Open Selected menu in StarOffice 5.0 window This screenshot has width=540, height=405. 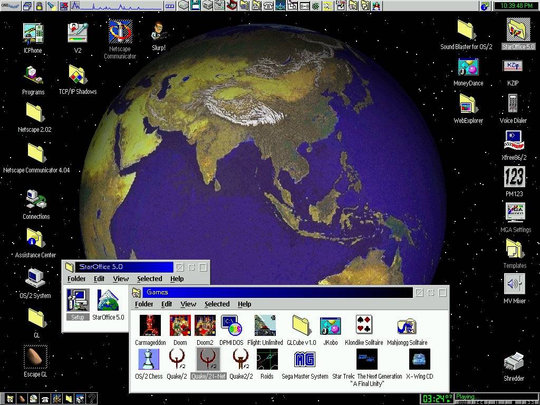coord(149,278)
